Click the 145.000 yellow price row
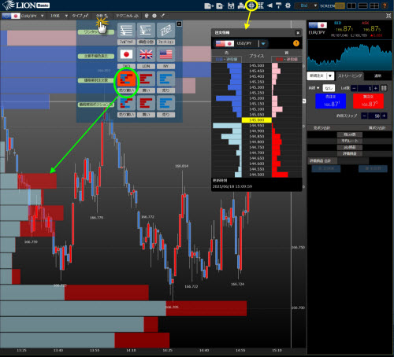 pyautogui.click(x=257, y=120)
